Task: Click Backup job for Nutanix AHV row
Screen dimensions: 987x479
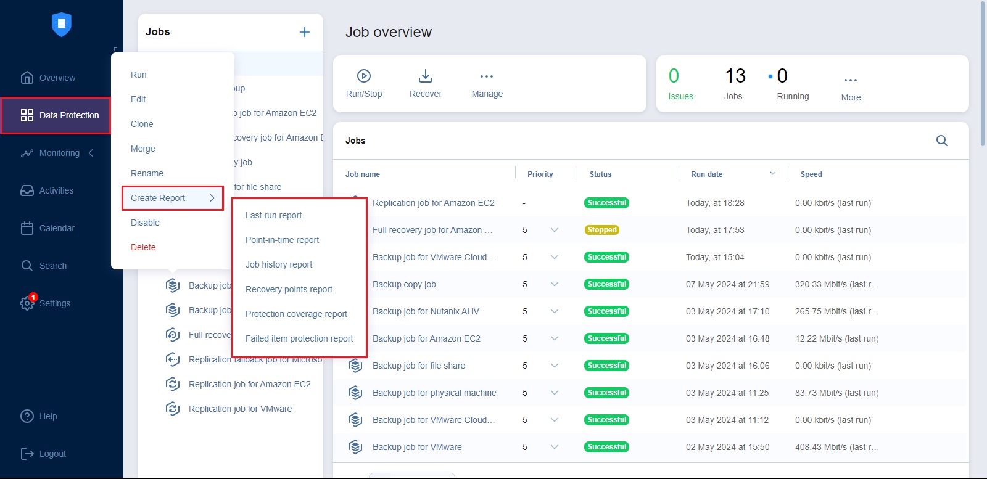Action: [x=426, y=311]
